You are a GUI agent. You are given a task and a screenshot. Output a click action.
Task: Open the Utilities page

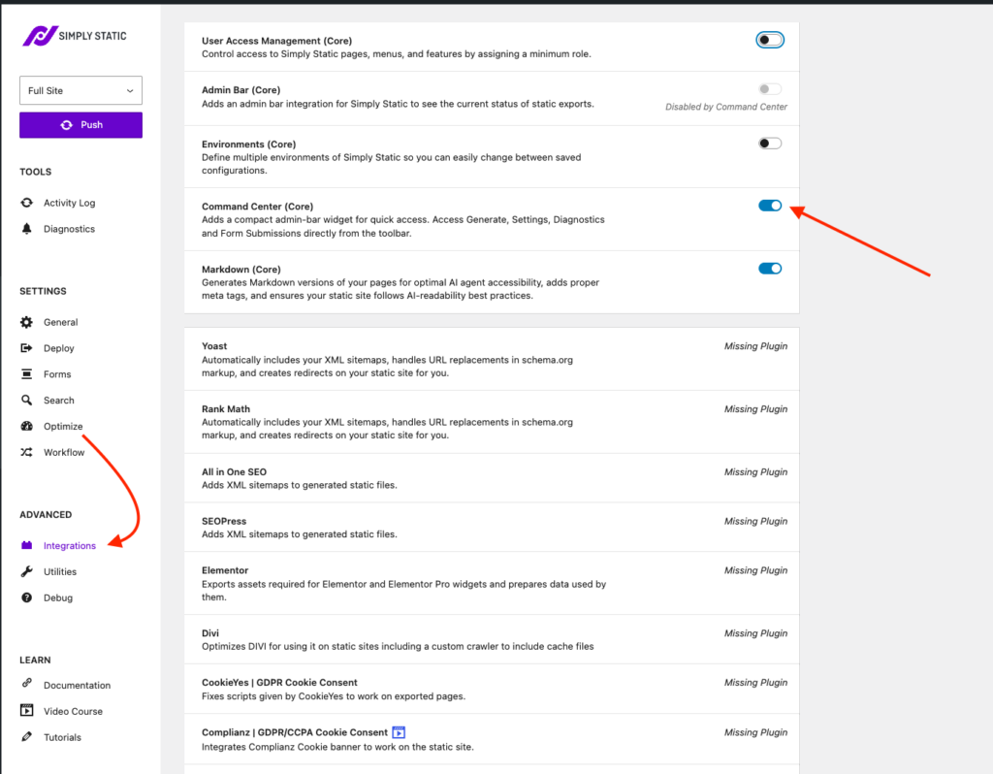59,571
